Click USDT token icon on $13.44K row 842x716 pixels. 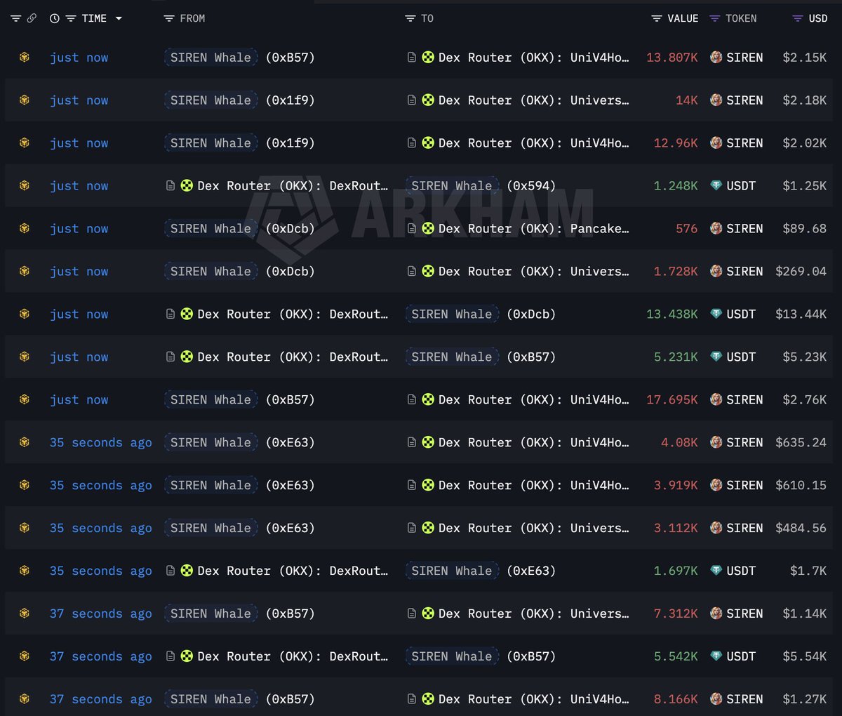click(x=716, y=314)
